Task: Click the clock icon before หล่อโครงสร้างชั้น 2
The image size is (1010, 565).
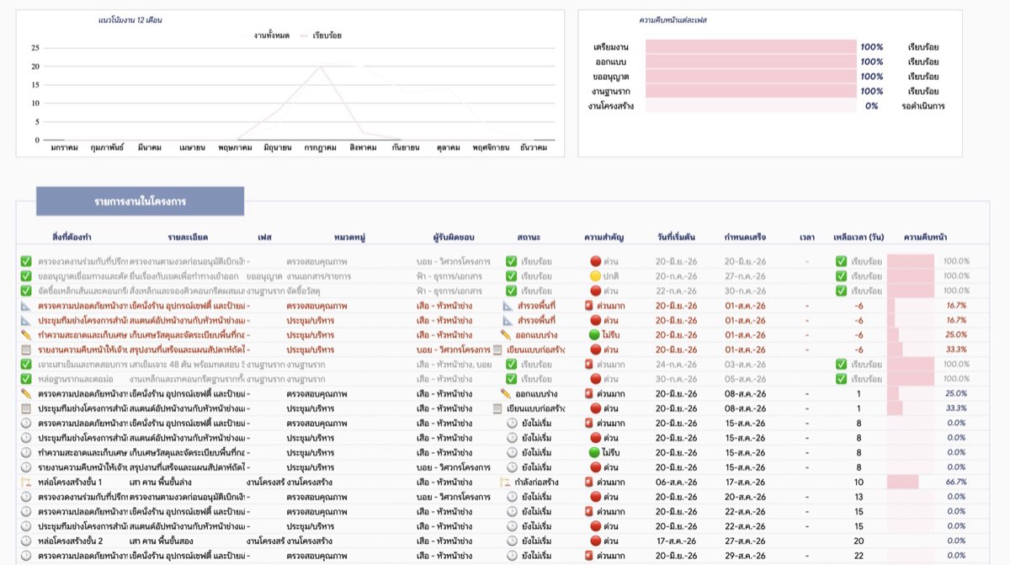Action: click(x=26, y=541)
